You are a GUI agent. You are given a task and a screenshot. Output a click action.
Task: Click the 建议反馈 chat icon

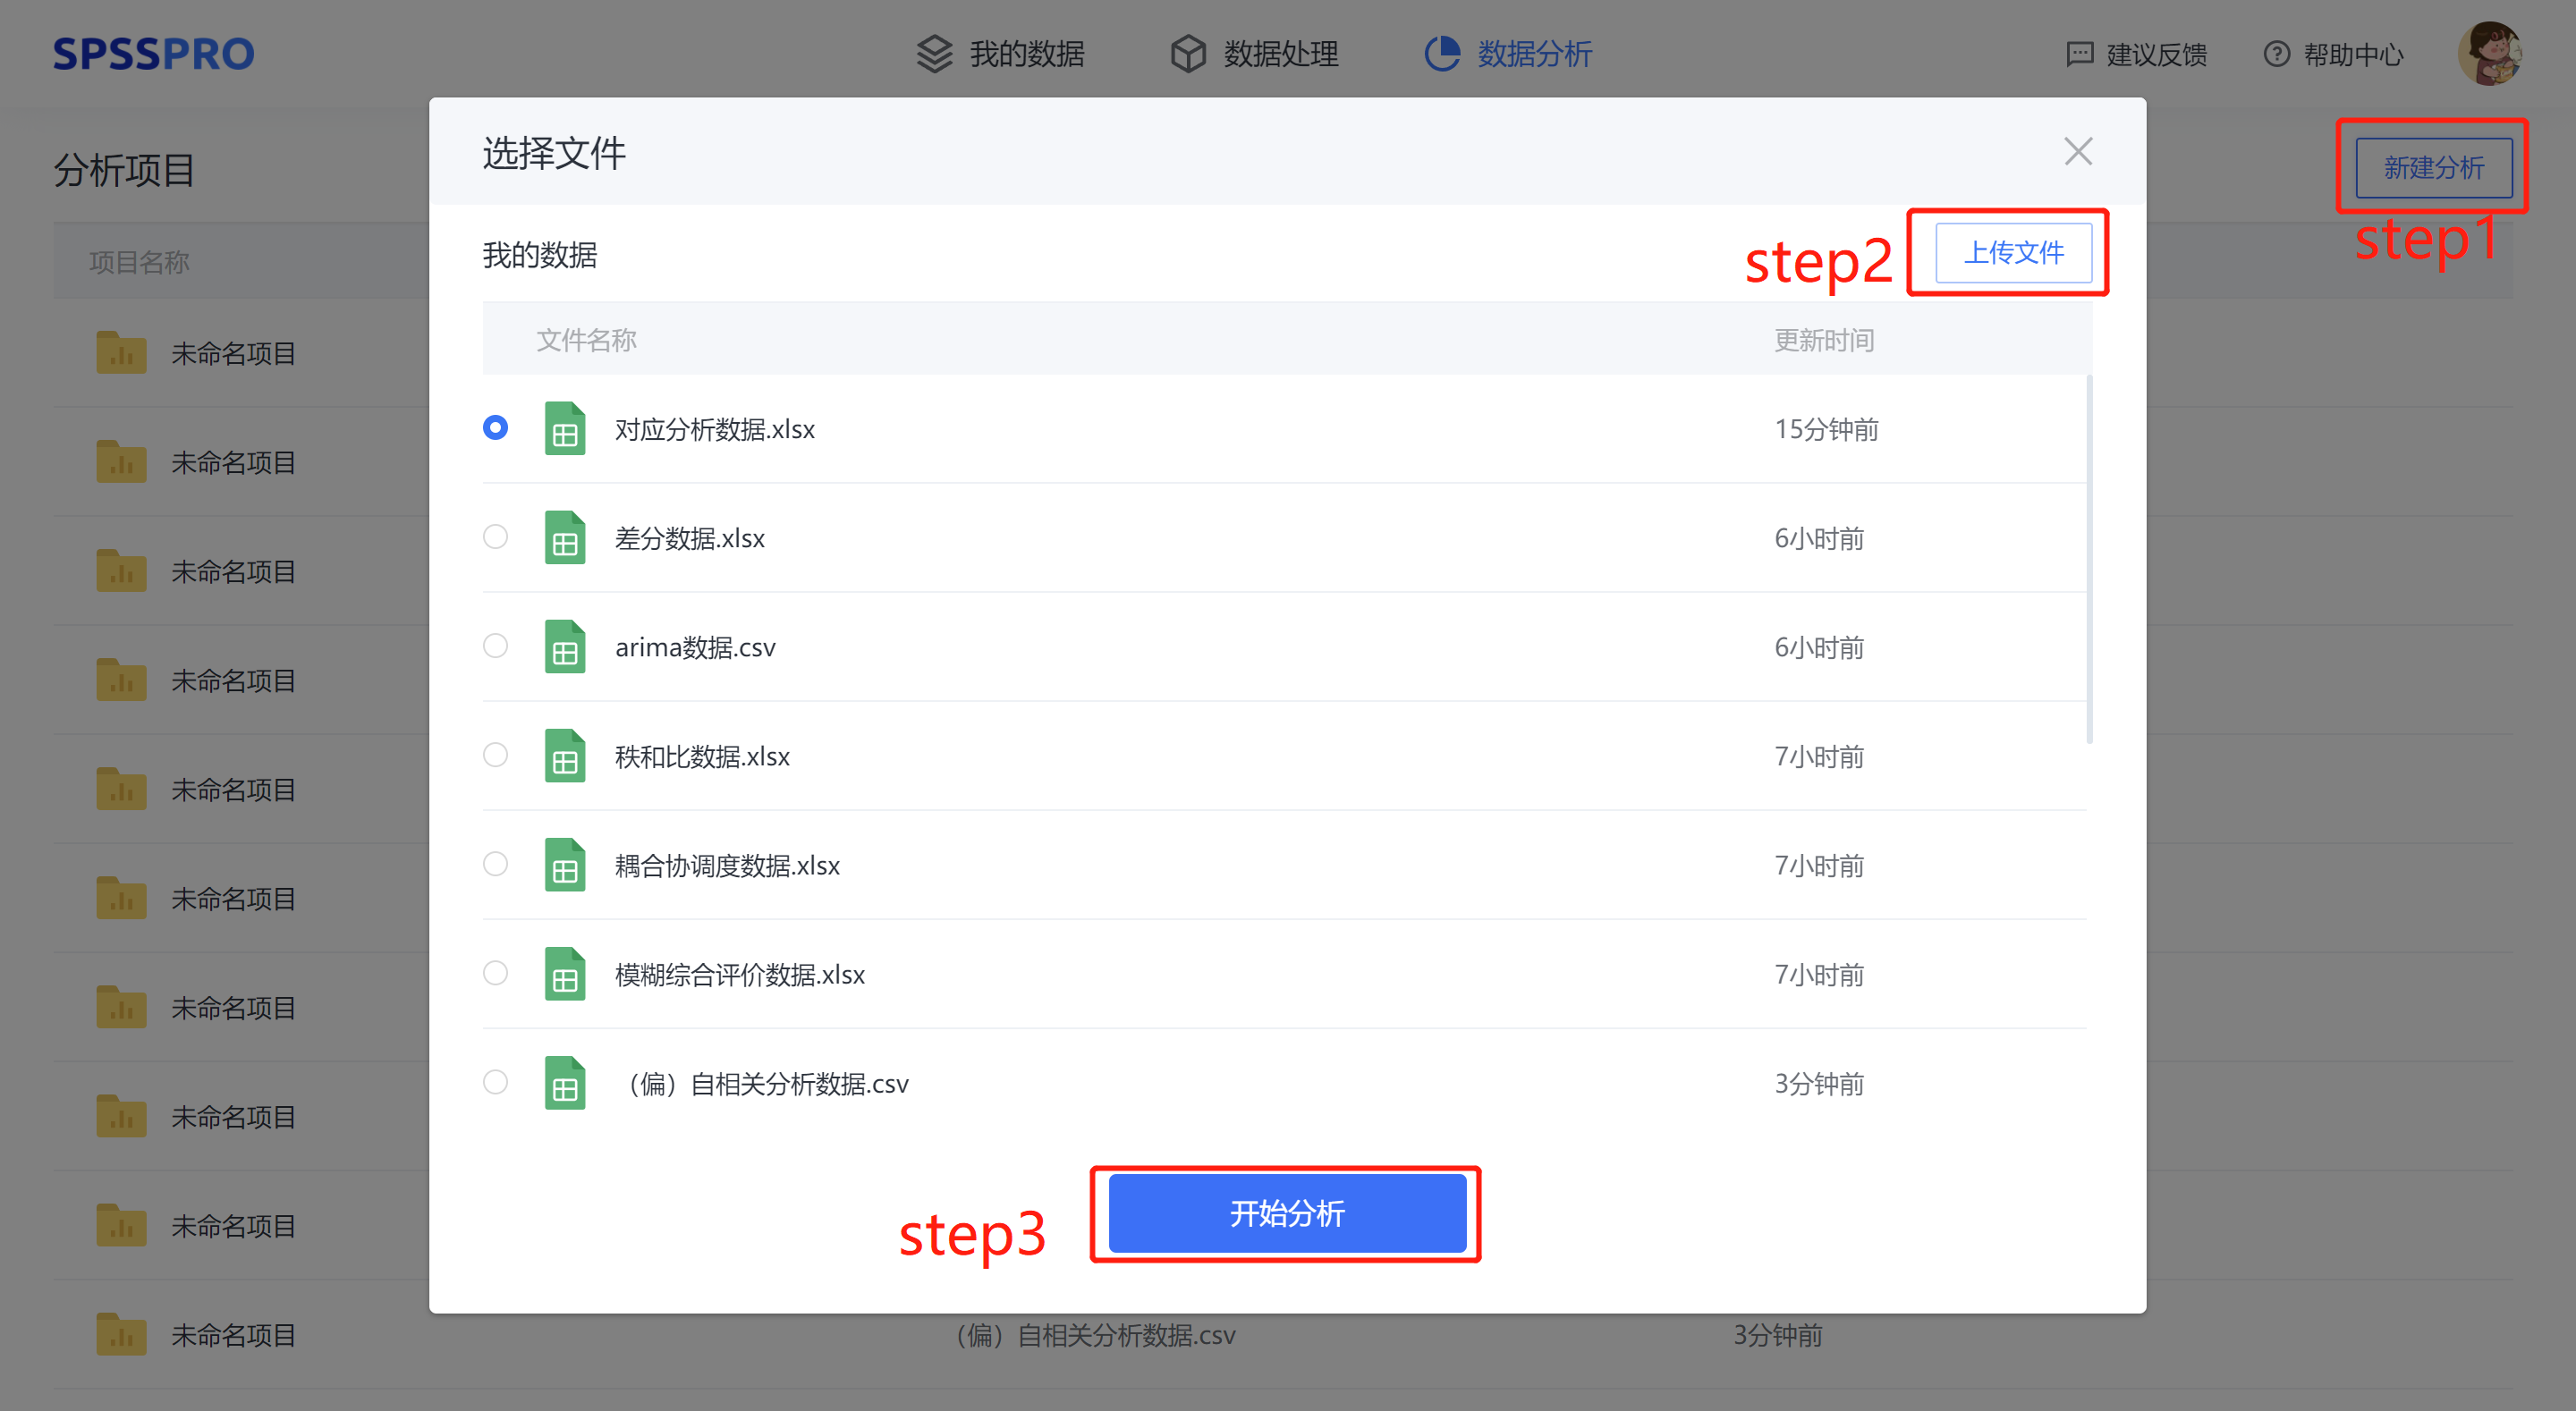point(2079,54)
